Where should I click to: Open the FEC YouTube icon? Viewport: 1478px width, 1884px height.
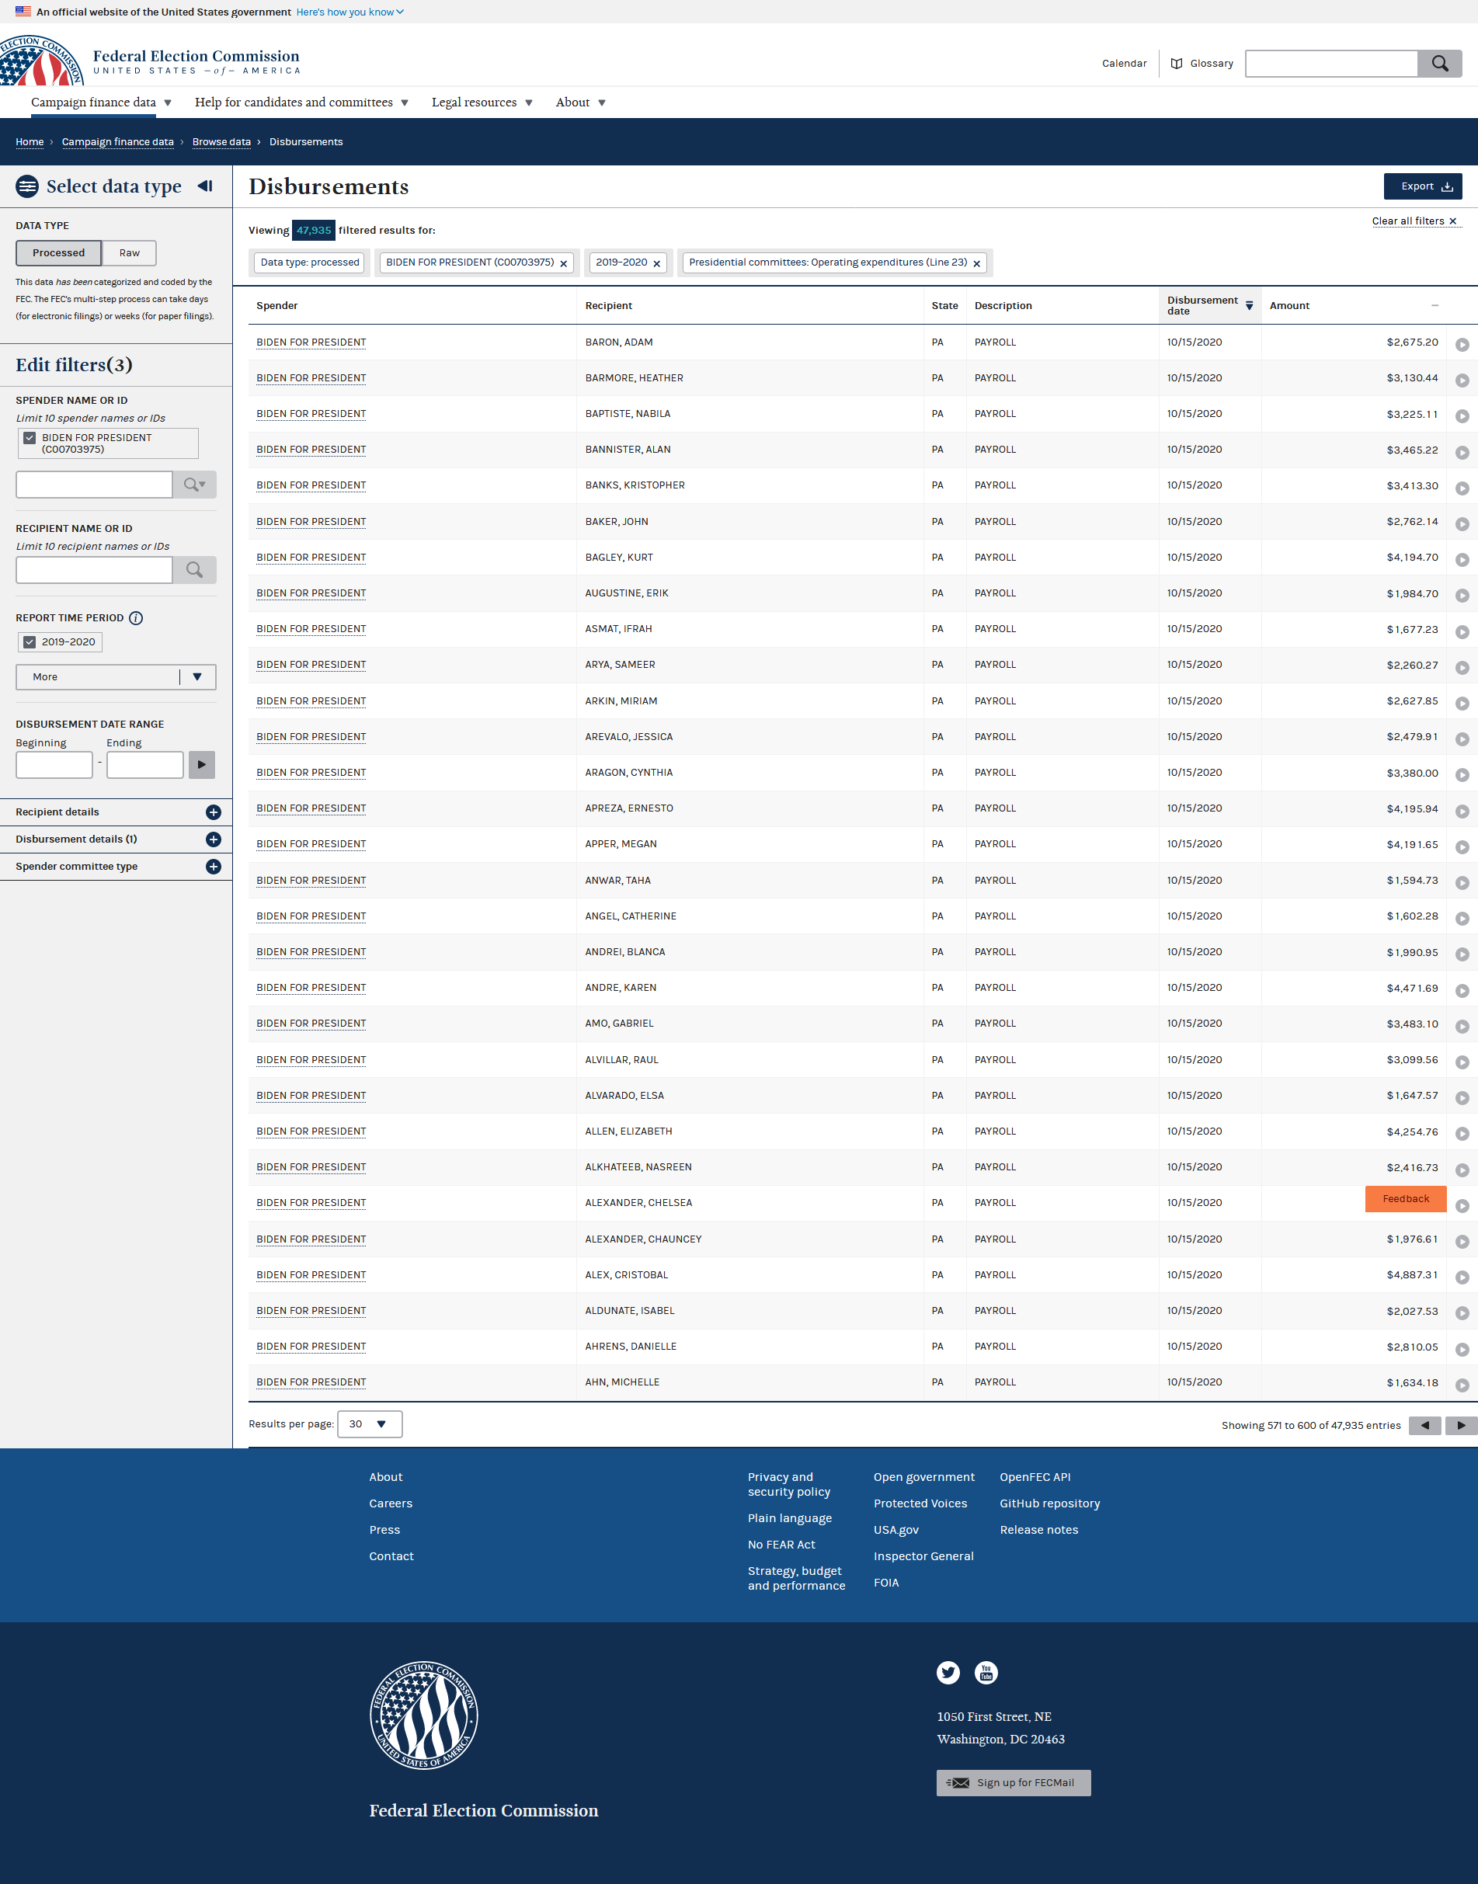pyautogui.click(x=986, y=1672)
